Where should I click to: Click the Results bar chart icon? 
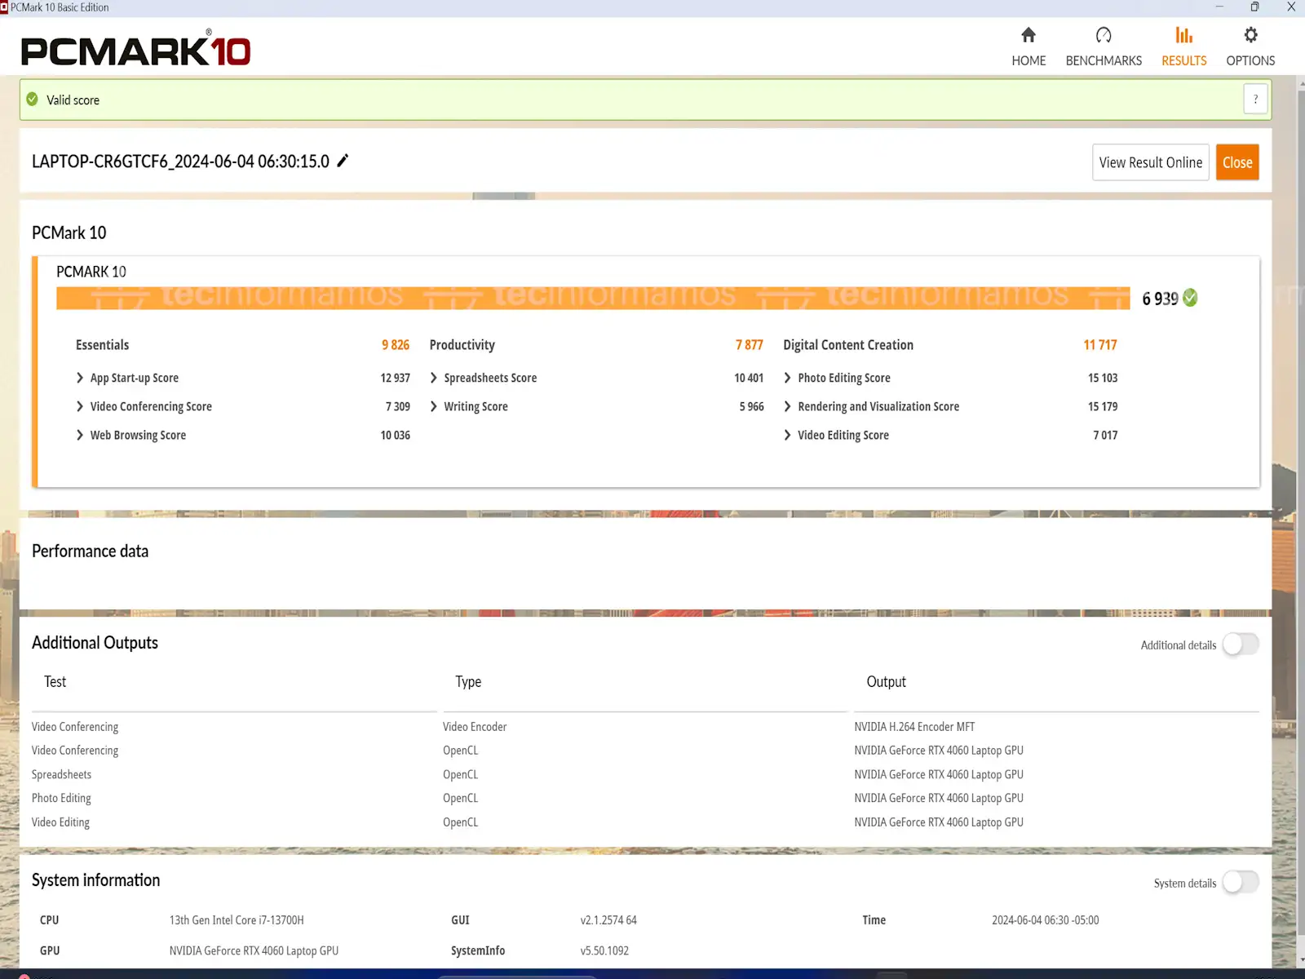click(x=1183, y=35)
